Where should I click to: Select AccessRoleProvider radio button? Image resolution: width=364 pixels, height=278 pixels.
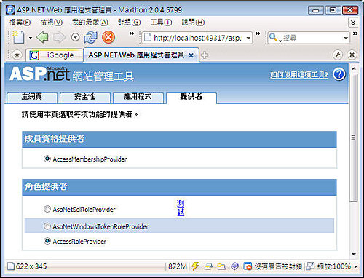click(x=47, y=241)
